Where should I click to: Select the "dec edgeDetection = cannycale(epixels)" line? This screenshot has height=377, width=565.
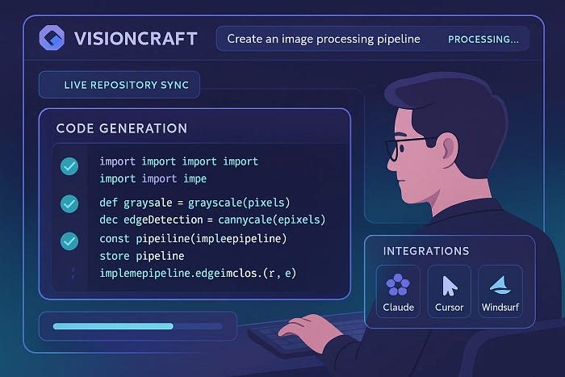(212, 220)
